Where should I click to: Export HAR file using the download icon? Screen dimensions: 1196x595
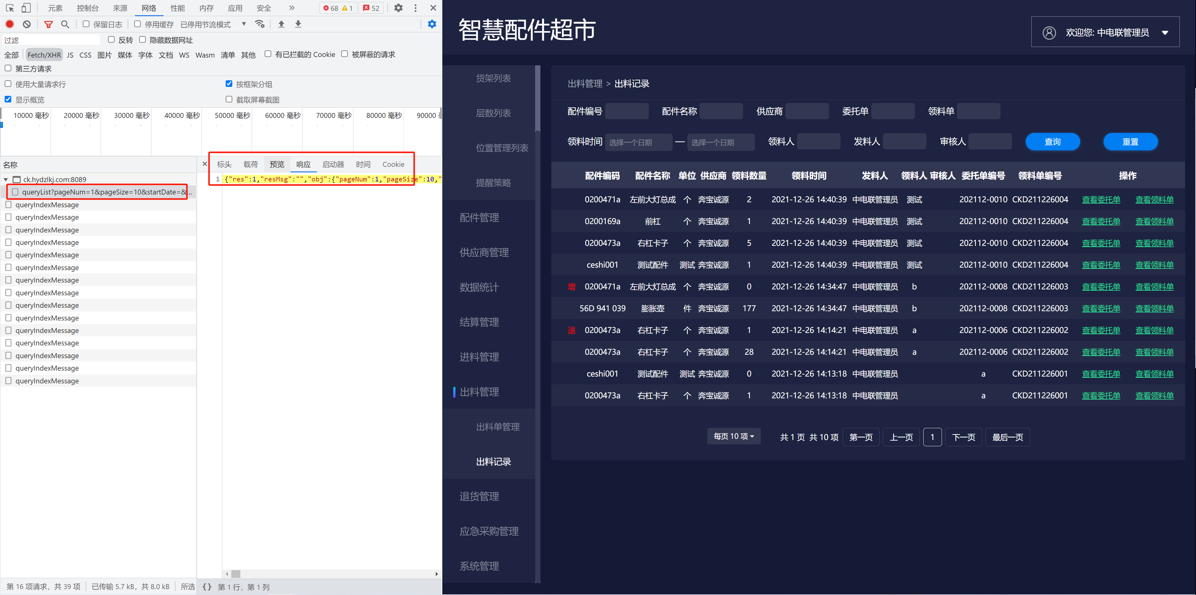tap(298, 24)
